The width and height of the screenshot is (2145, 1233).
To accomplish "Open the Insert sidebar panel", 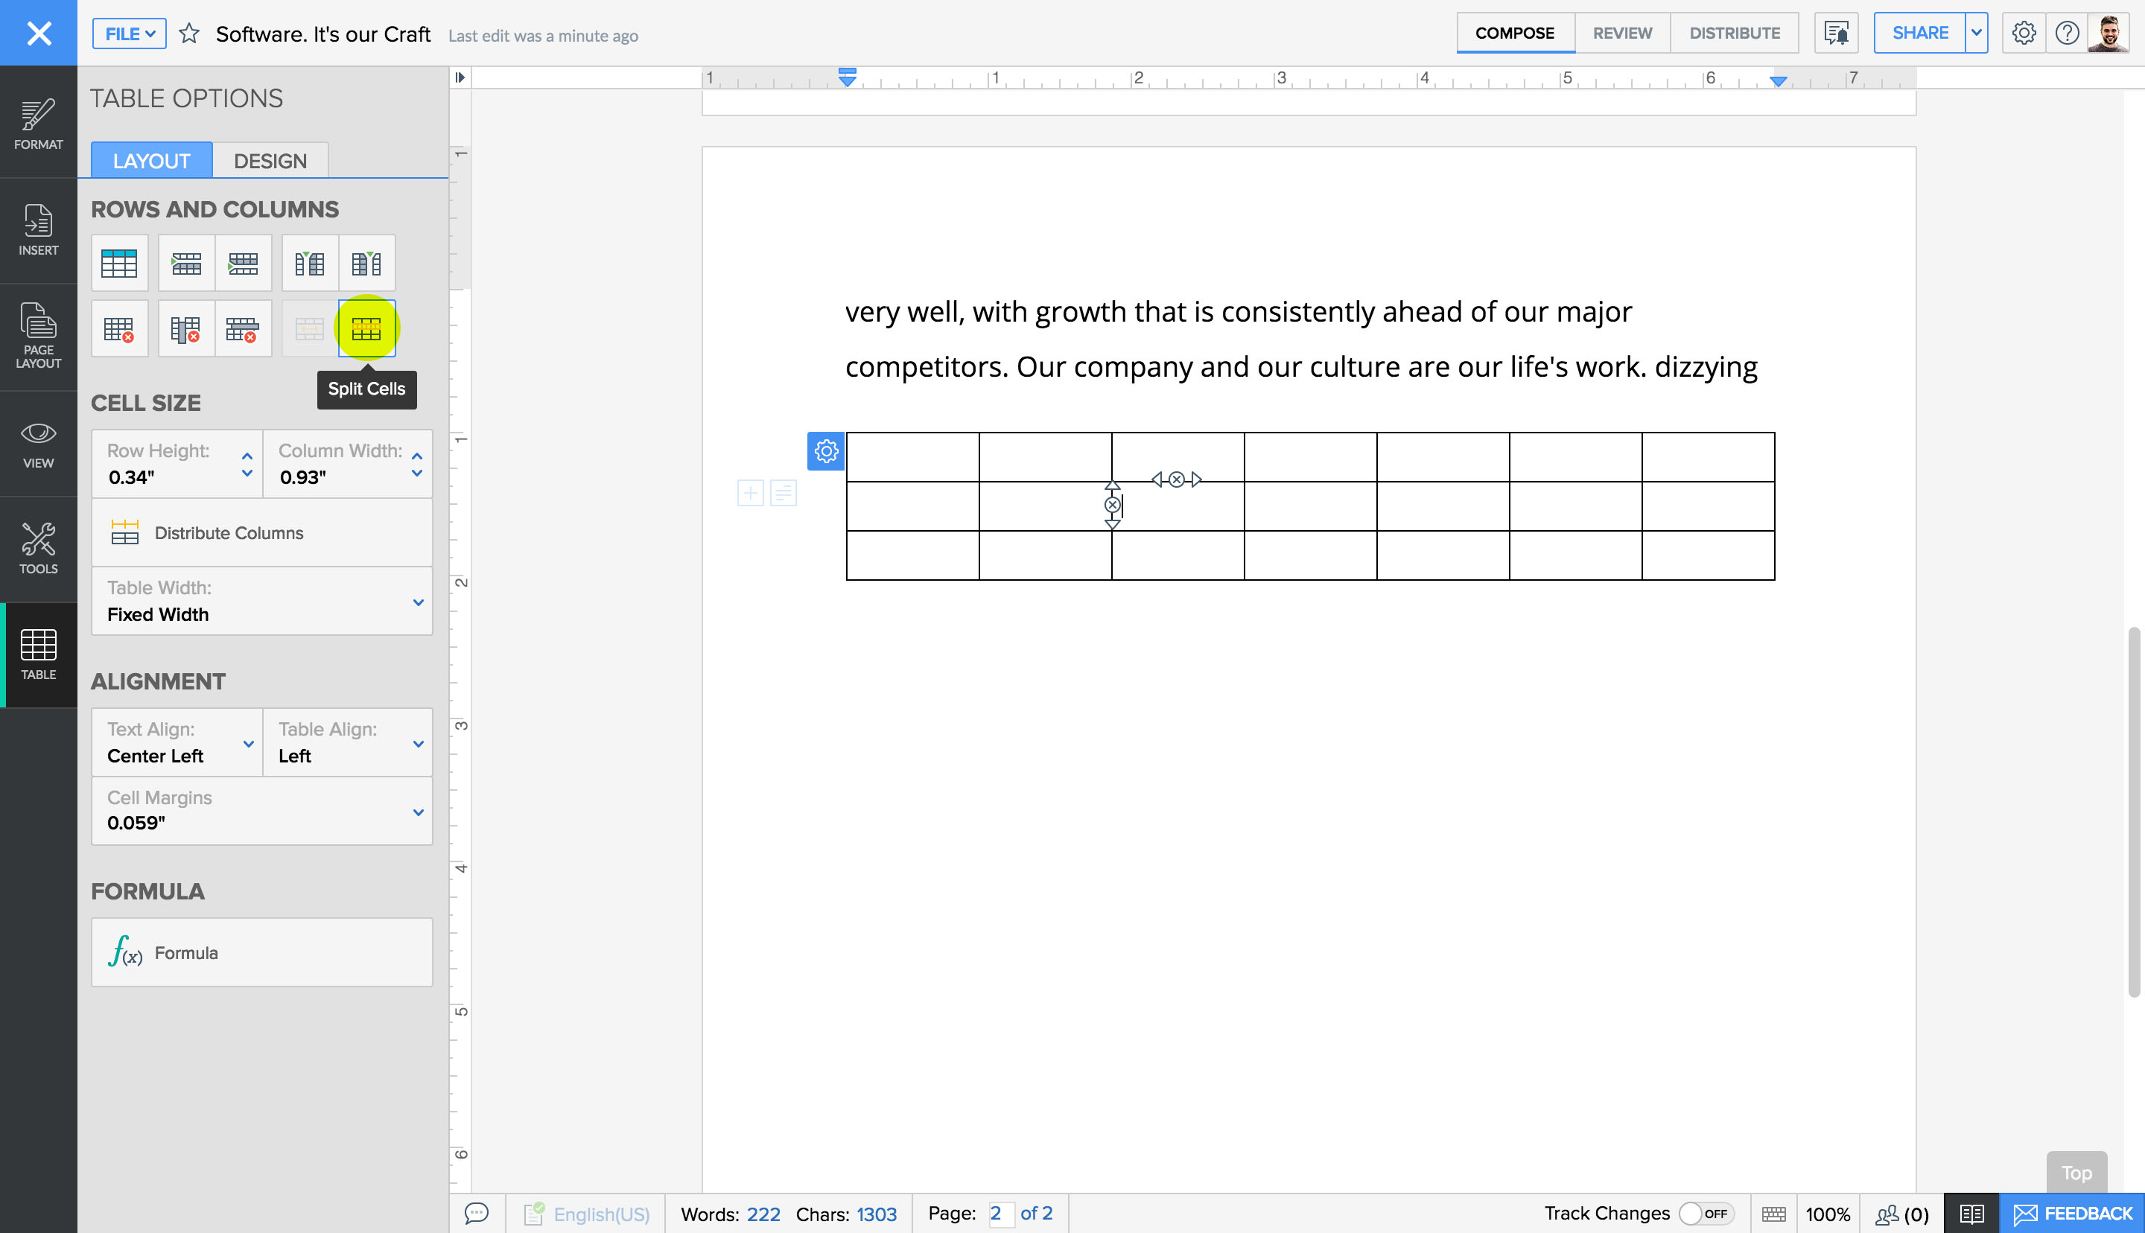I will (38, 229).
